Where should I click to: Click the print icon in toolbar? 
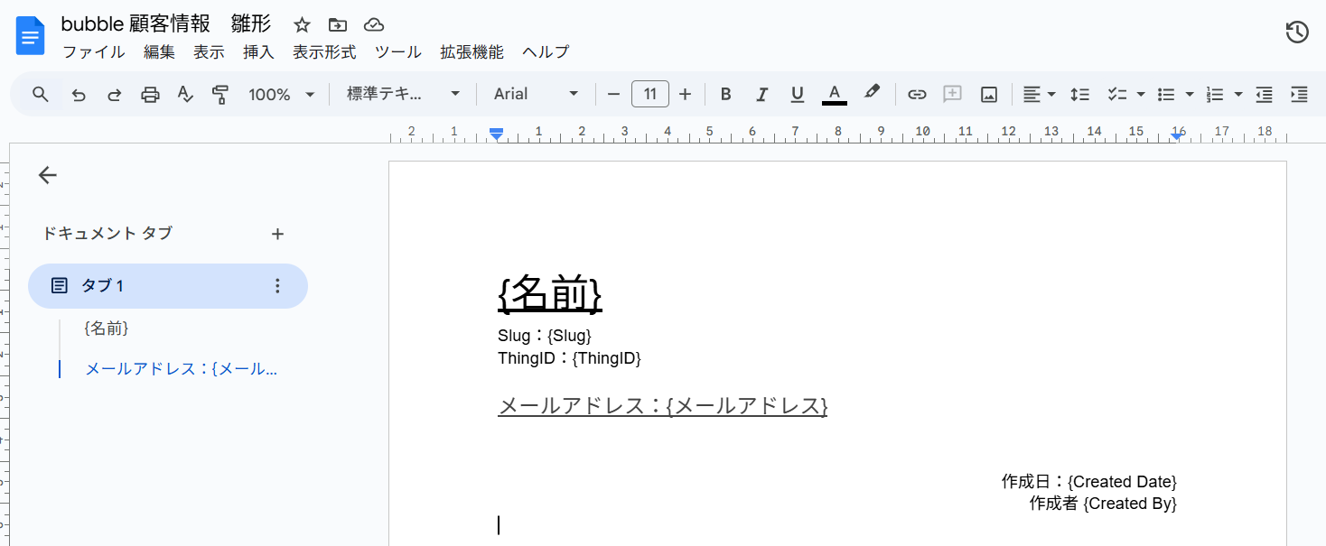click(x=150, y=95)
